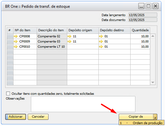Image resolution: width=165 pixels, height=126 pixels.
Task: Click quantity 10,00 in CP0008 row
Action: [x=140, y=36]
